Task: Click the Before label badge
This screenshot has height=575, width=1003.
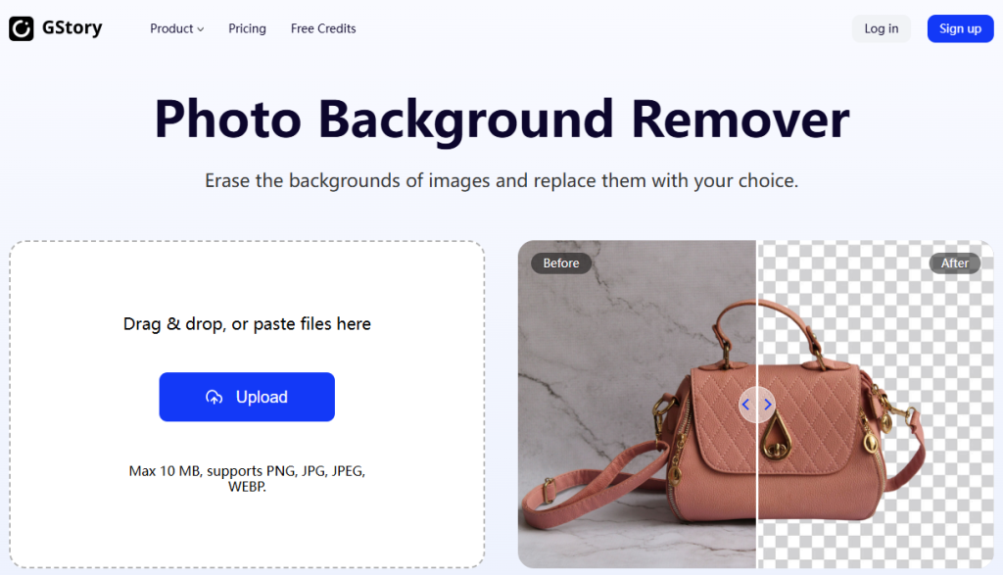Action: (x=561, y=263)
